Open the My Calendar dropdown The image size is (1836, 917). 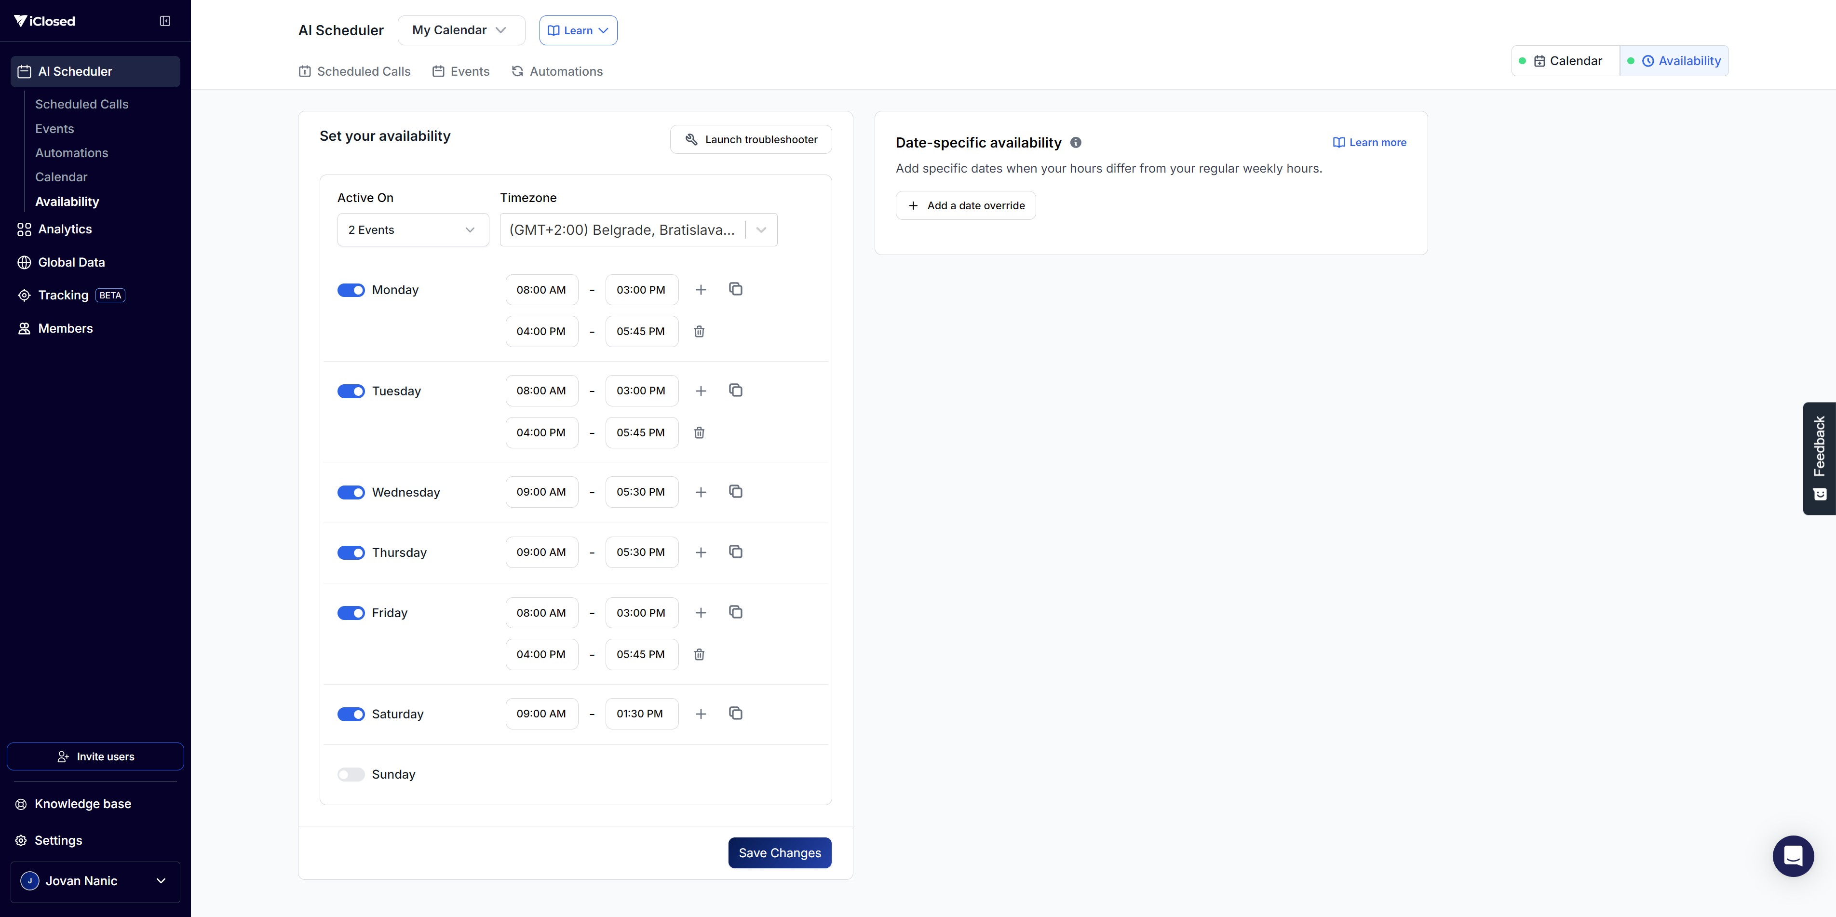[x=460, y=30]
